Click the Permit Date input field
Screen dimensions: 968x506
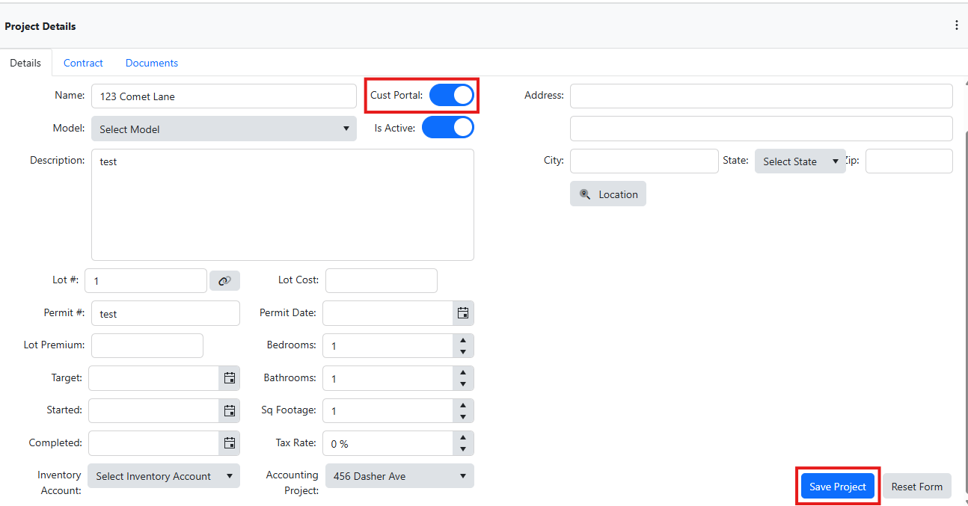(387, 313)
